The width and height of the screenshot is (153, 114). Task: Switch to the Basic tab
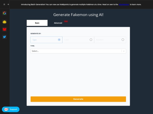click(37, 23)
